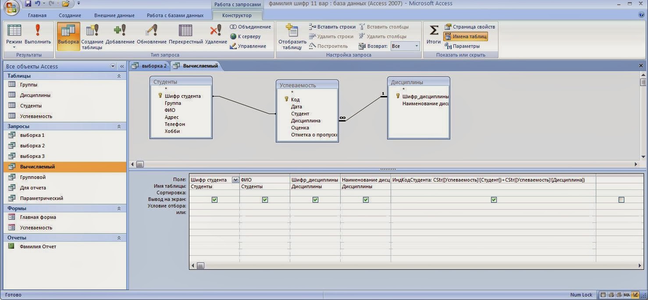This screenshot has height=300, width=648.
Task: Collapse the Таблицы group
Action: 119,76
